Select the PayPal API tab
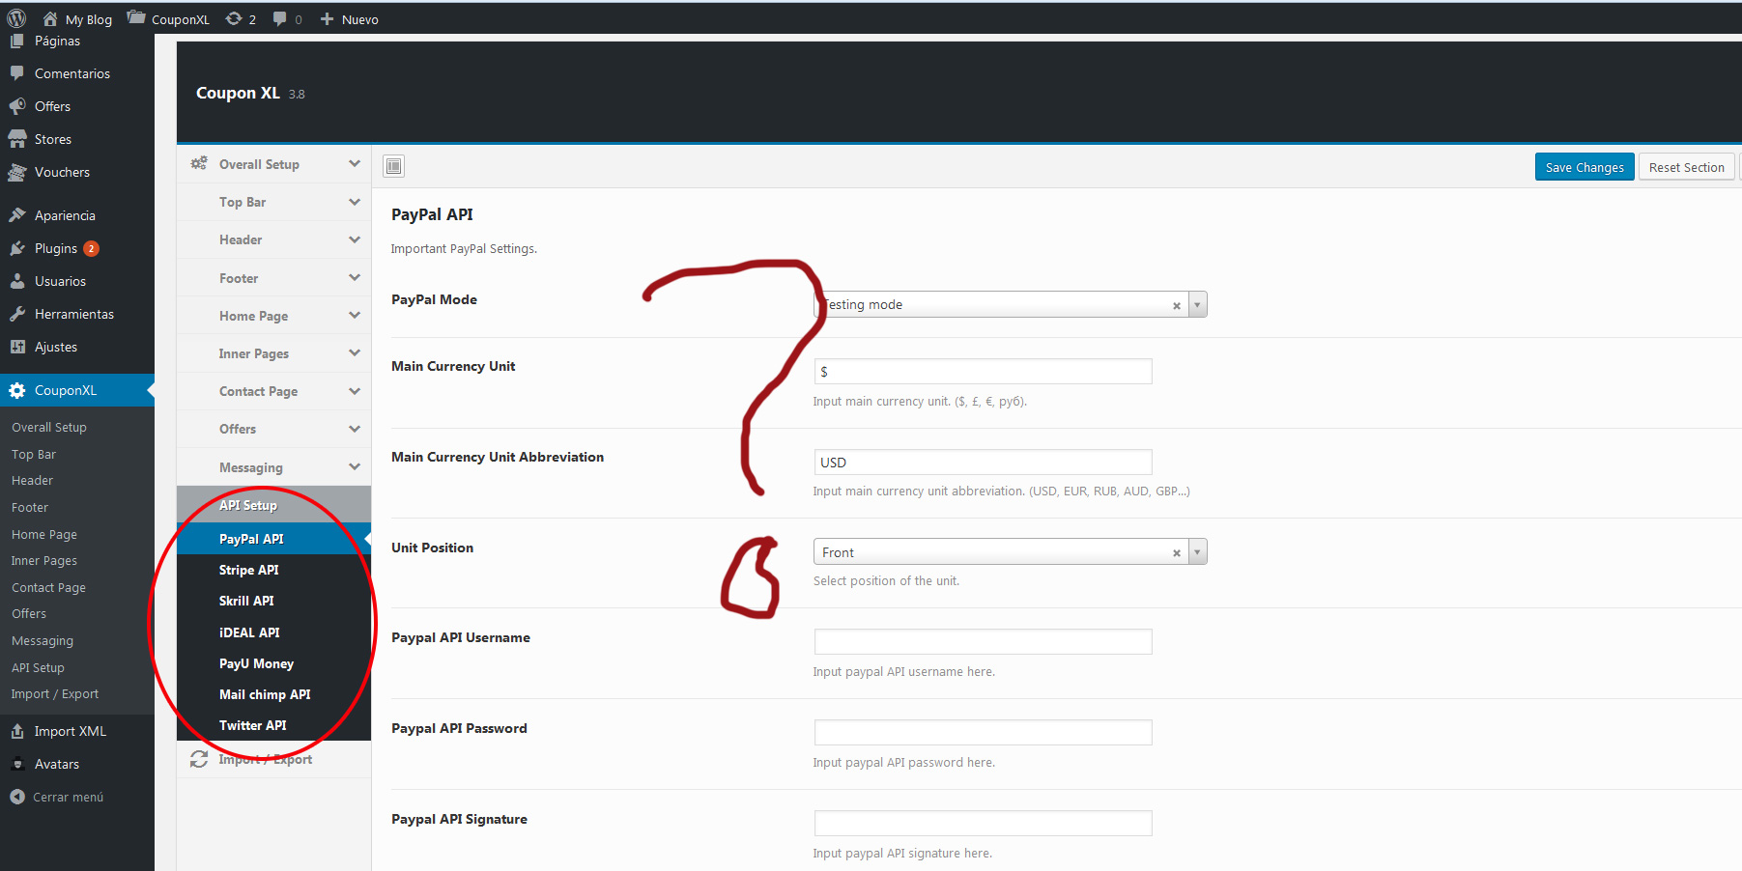Screen dimensions: 1742x871 coord(274,539)
